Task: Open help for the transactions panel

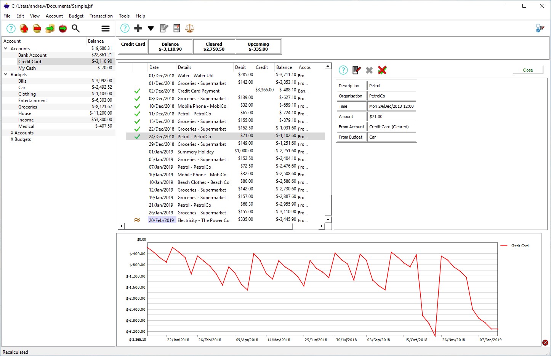Action: [125, 28]
